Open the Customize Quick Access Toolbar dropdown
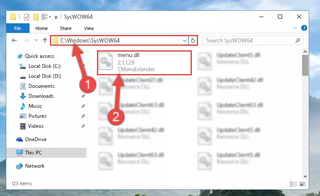 coord(56,17)
